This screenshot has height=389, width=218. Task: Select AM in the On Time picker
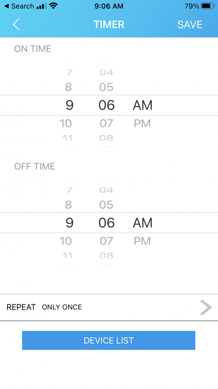point(143,106)
